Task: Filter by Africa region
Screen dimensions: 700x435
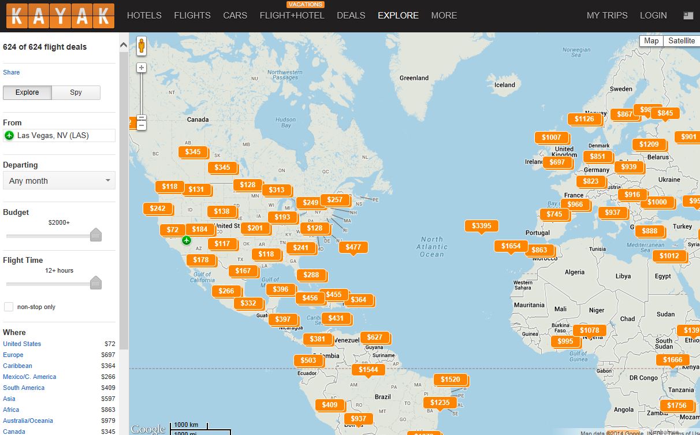Action: pyautogui.click(x=11, y=410)
